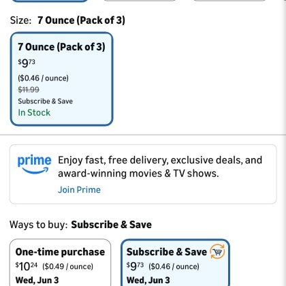This screenshot has width=286, height=286.
Task: Click the Wed, Jun 3 date under Subscribe & Save
Action: [148, 281]
